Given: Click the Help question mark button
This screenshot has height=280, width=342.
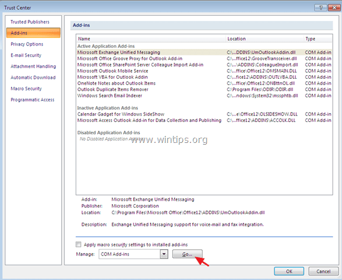Looking at the screenshot, I should (320, 8).
